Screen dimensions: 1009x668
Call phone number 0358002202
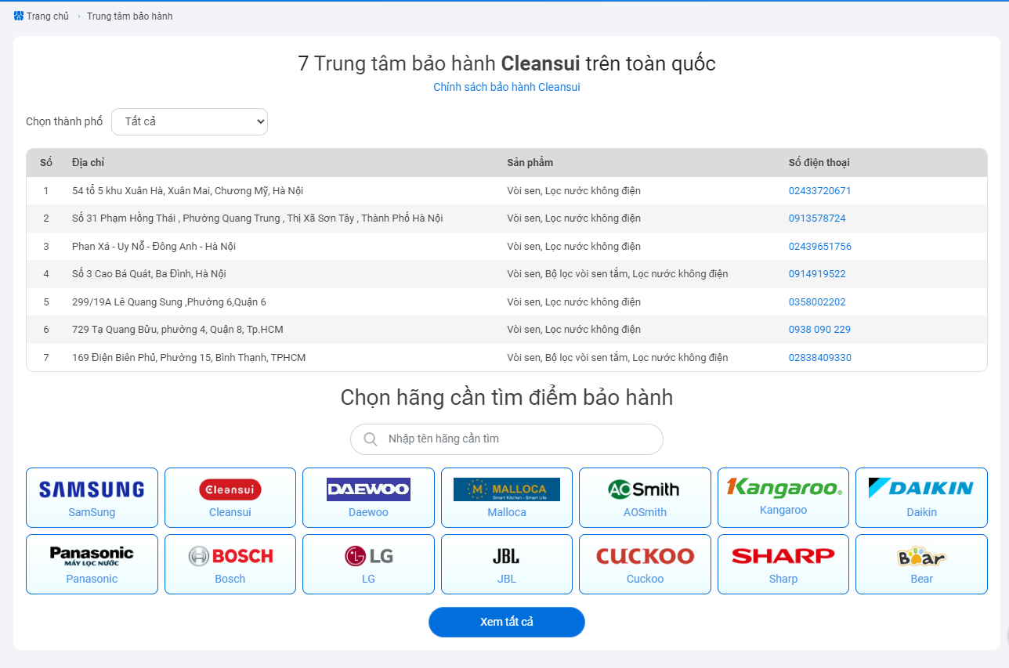pos(817,302)
